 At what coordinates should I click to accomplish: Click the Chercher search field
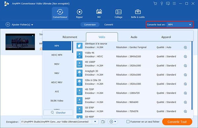pyautogui.click(x=58, y=113)
